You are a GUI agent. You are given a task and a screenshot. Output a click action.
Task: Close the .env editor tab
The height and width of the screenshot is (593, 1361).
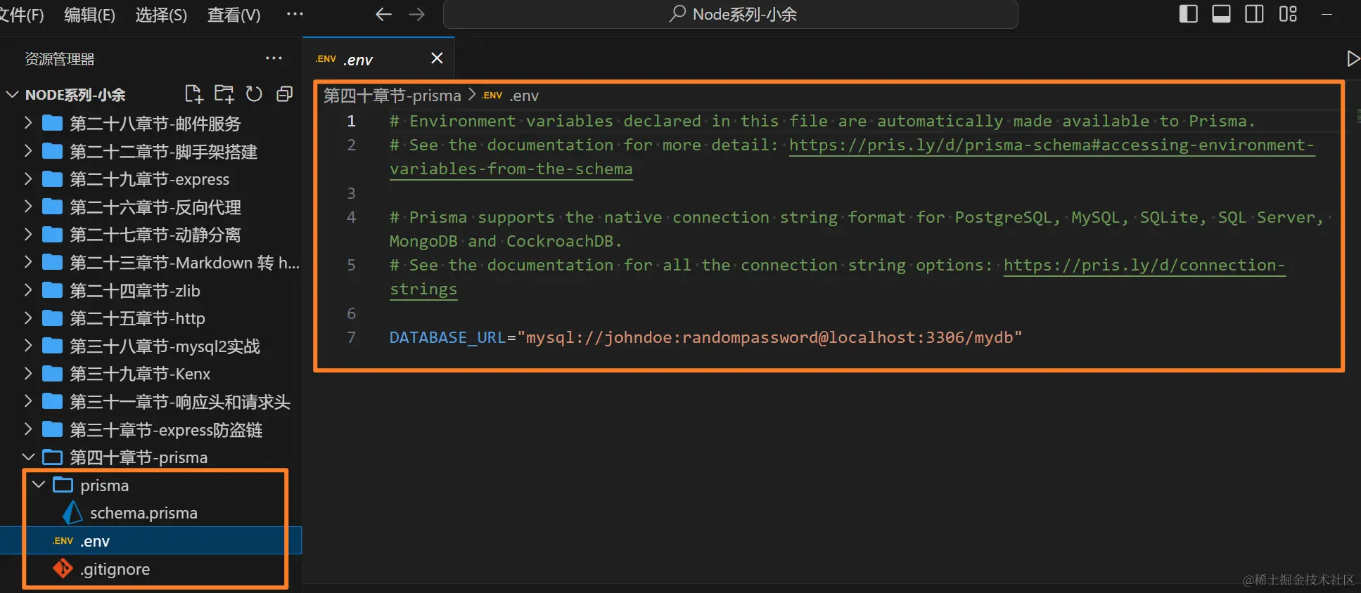click(x=437, y=58)
